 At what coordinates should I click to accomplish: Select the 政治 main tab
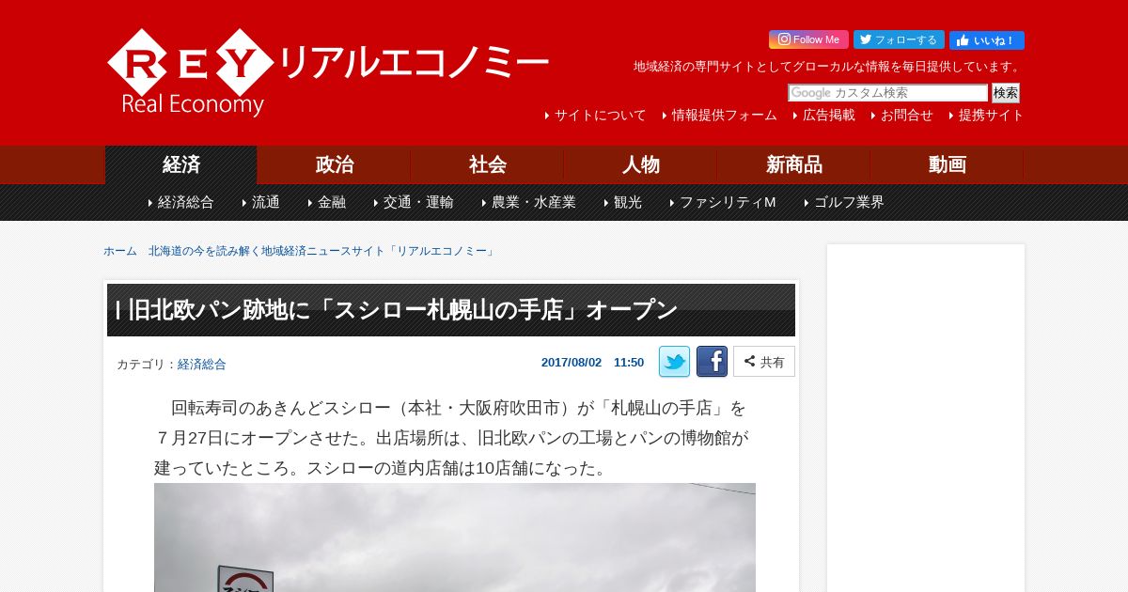pos(335,164)
